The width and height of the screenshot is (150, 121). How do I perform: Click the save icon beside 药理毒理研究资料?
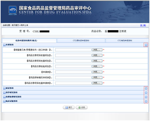[4, 97]
